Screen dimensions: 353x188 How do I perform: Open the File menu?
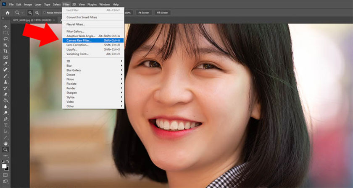coord(11,5)
